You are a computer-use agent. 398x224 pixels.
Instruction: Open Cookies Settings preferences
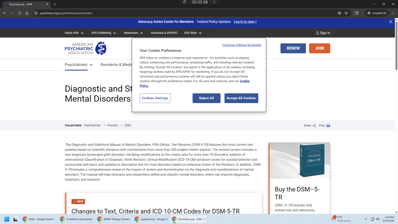coord(155,98)
